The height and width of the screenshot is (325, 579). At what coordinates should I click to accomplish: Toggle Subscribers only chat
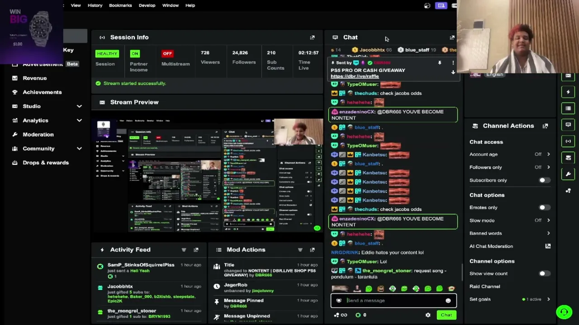point(545,181)
